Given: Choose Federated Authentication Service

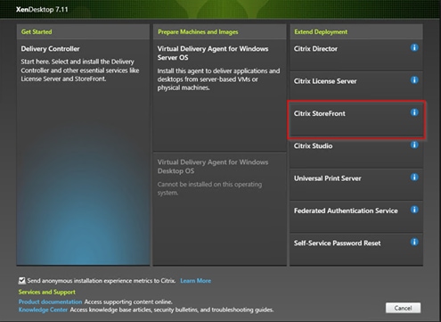Looking at the screenshot, I should click(x=356, y=218).
